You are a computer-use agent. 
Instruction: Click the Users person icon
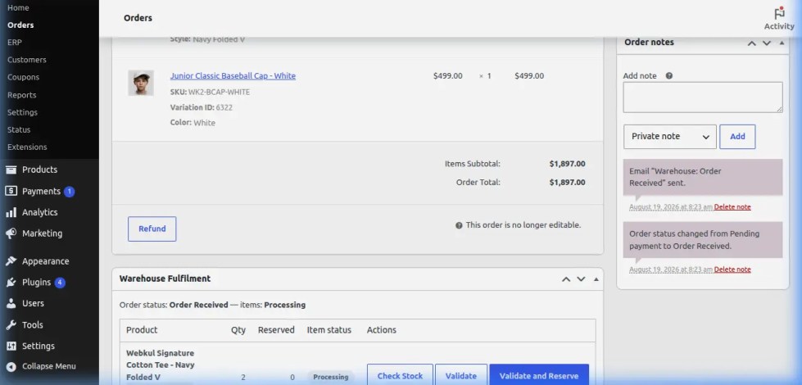[x=11, y=303]
